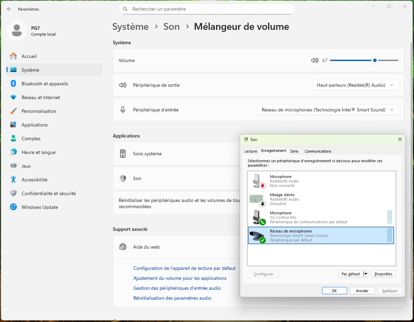Image resolution: width=414 pixels, height=322 pixels.
Task: Open Gestion des périphériques d'entrée audio link
Action: 177,288
